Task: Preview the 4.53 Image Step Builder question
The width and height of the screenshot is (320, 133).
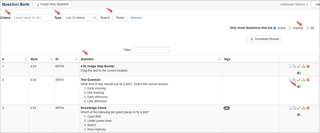Action: click(x=290, y=66)
